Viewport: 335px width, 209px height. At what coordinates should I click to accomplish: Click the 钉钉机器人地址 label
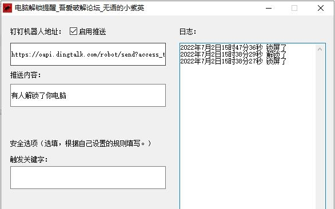36,32
